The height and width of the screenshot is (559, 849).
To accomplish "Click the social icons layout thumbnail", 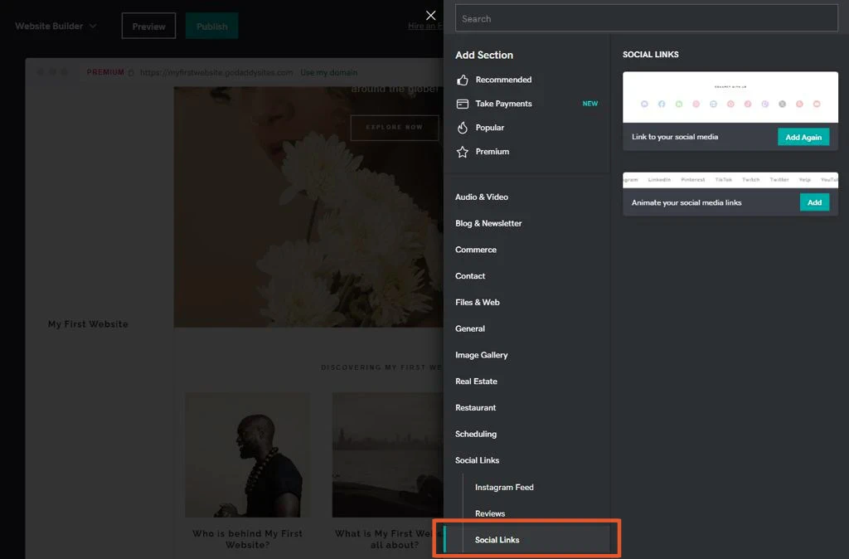I will (x=730, y=97).
